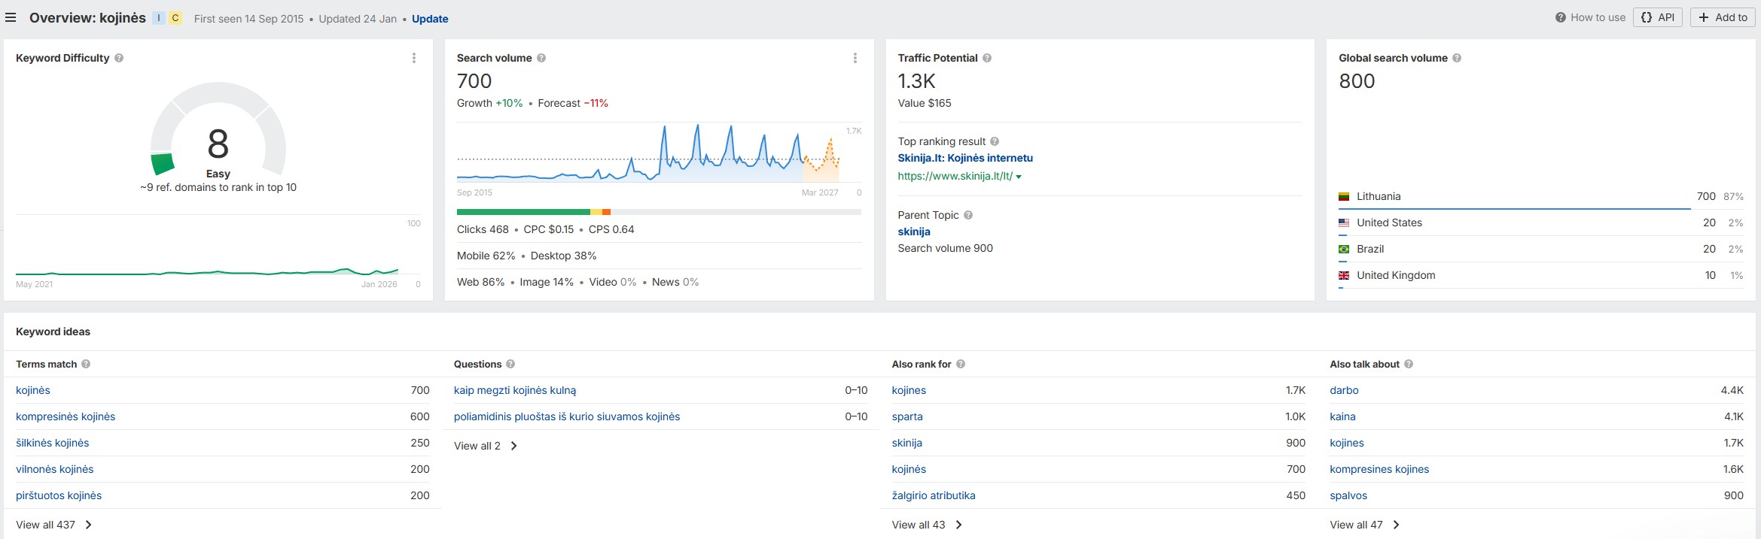Click the Update link in header
The image size is (1761, 539).
click(x=430, y=19)
